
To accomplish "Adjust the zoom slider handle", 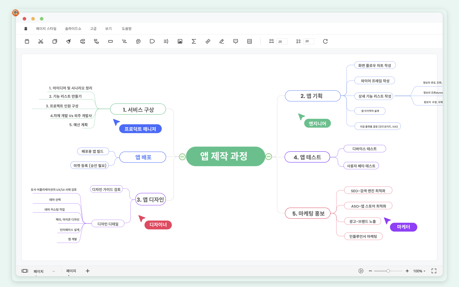I will (388, 271).
